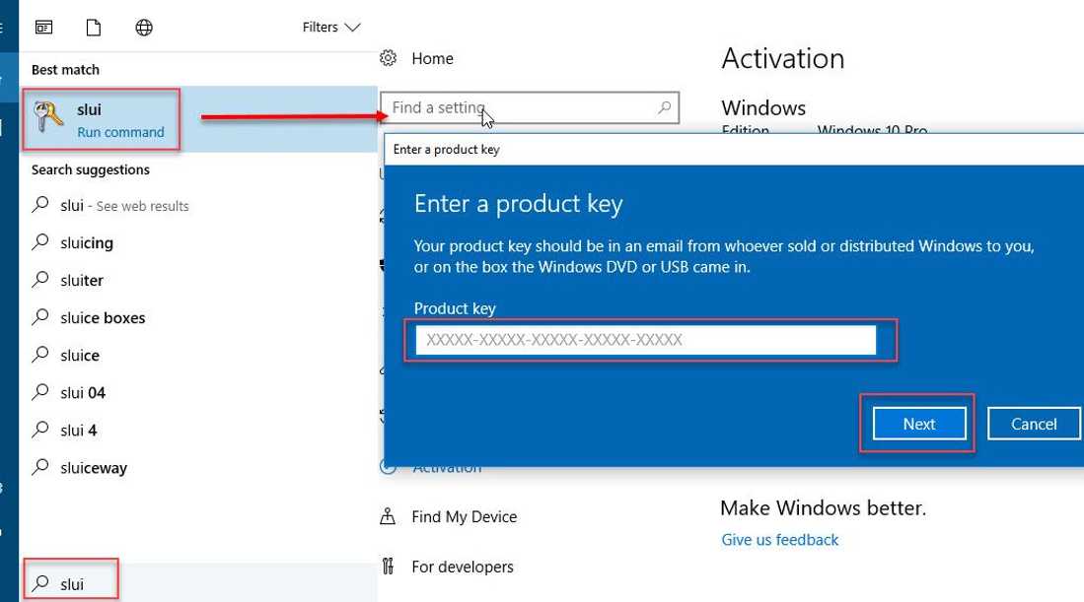Screen dimensions: 1084x602
Task: Click the Documents filter icon
Action: tap(94, 27)
